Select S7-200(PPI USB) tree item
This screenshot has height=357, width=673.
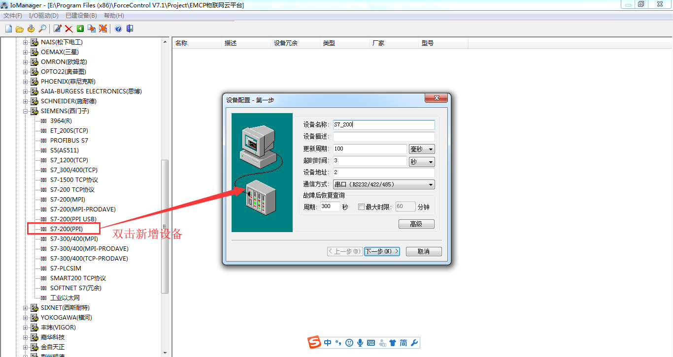[x=73, y=219]
